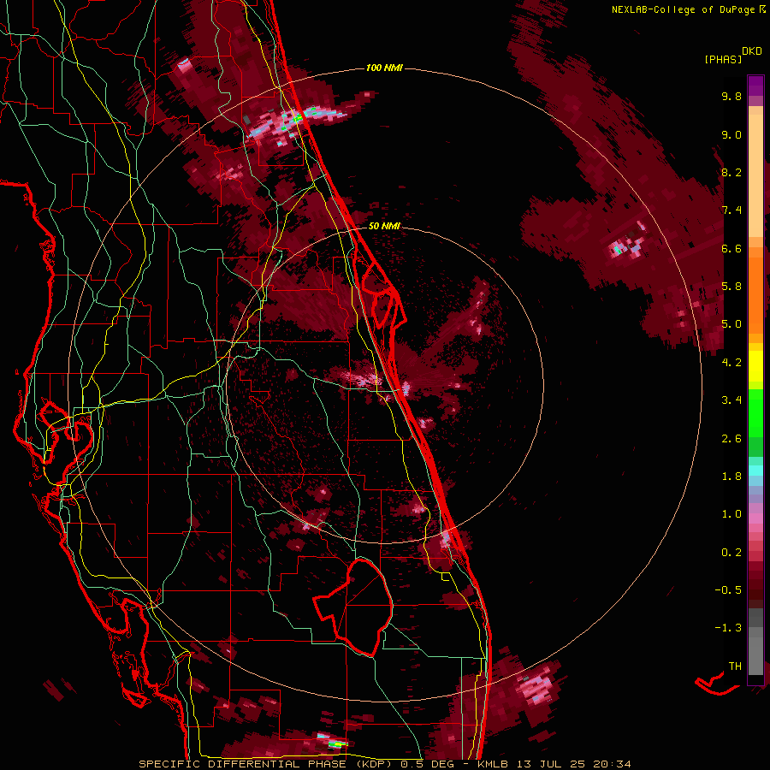
Task: Select the bright orange color bar segment
Action: point(755,294)
